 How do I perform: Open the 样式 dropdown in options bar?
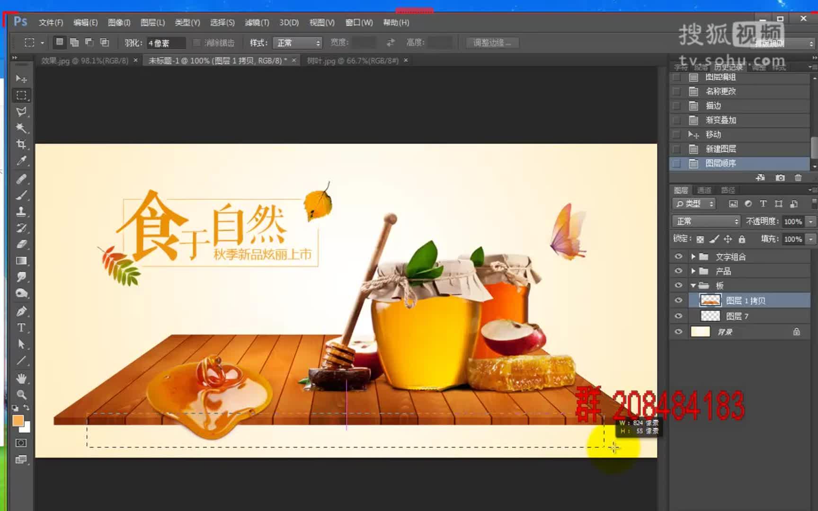pos(296,42)
